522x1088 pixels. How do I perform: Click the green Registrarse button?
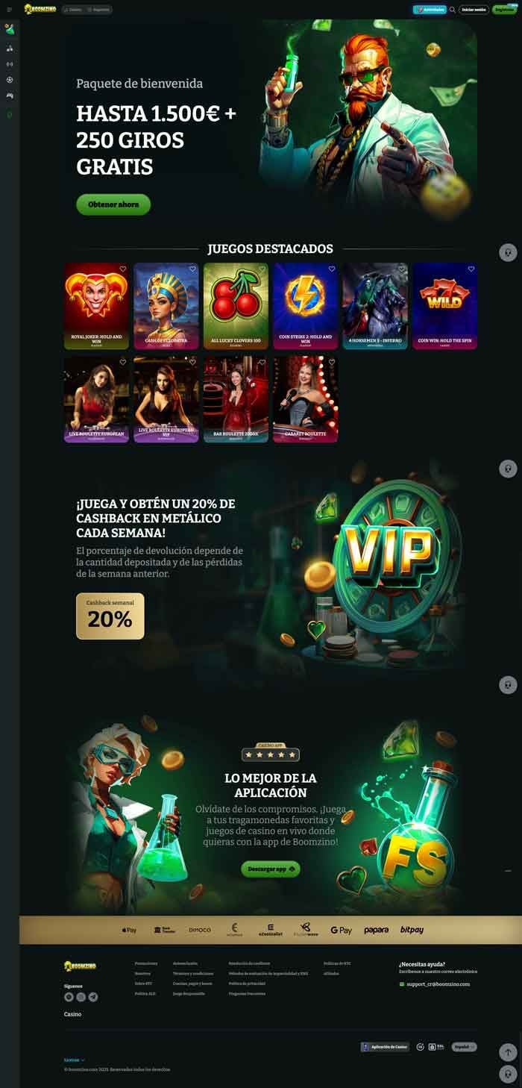pyautogui.click(x=505, y=10)
